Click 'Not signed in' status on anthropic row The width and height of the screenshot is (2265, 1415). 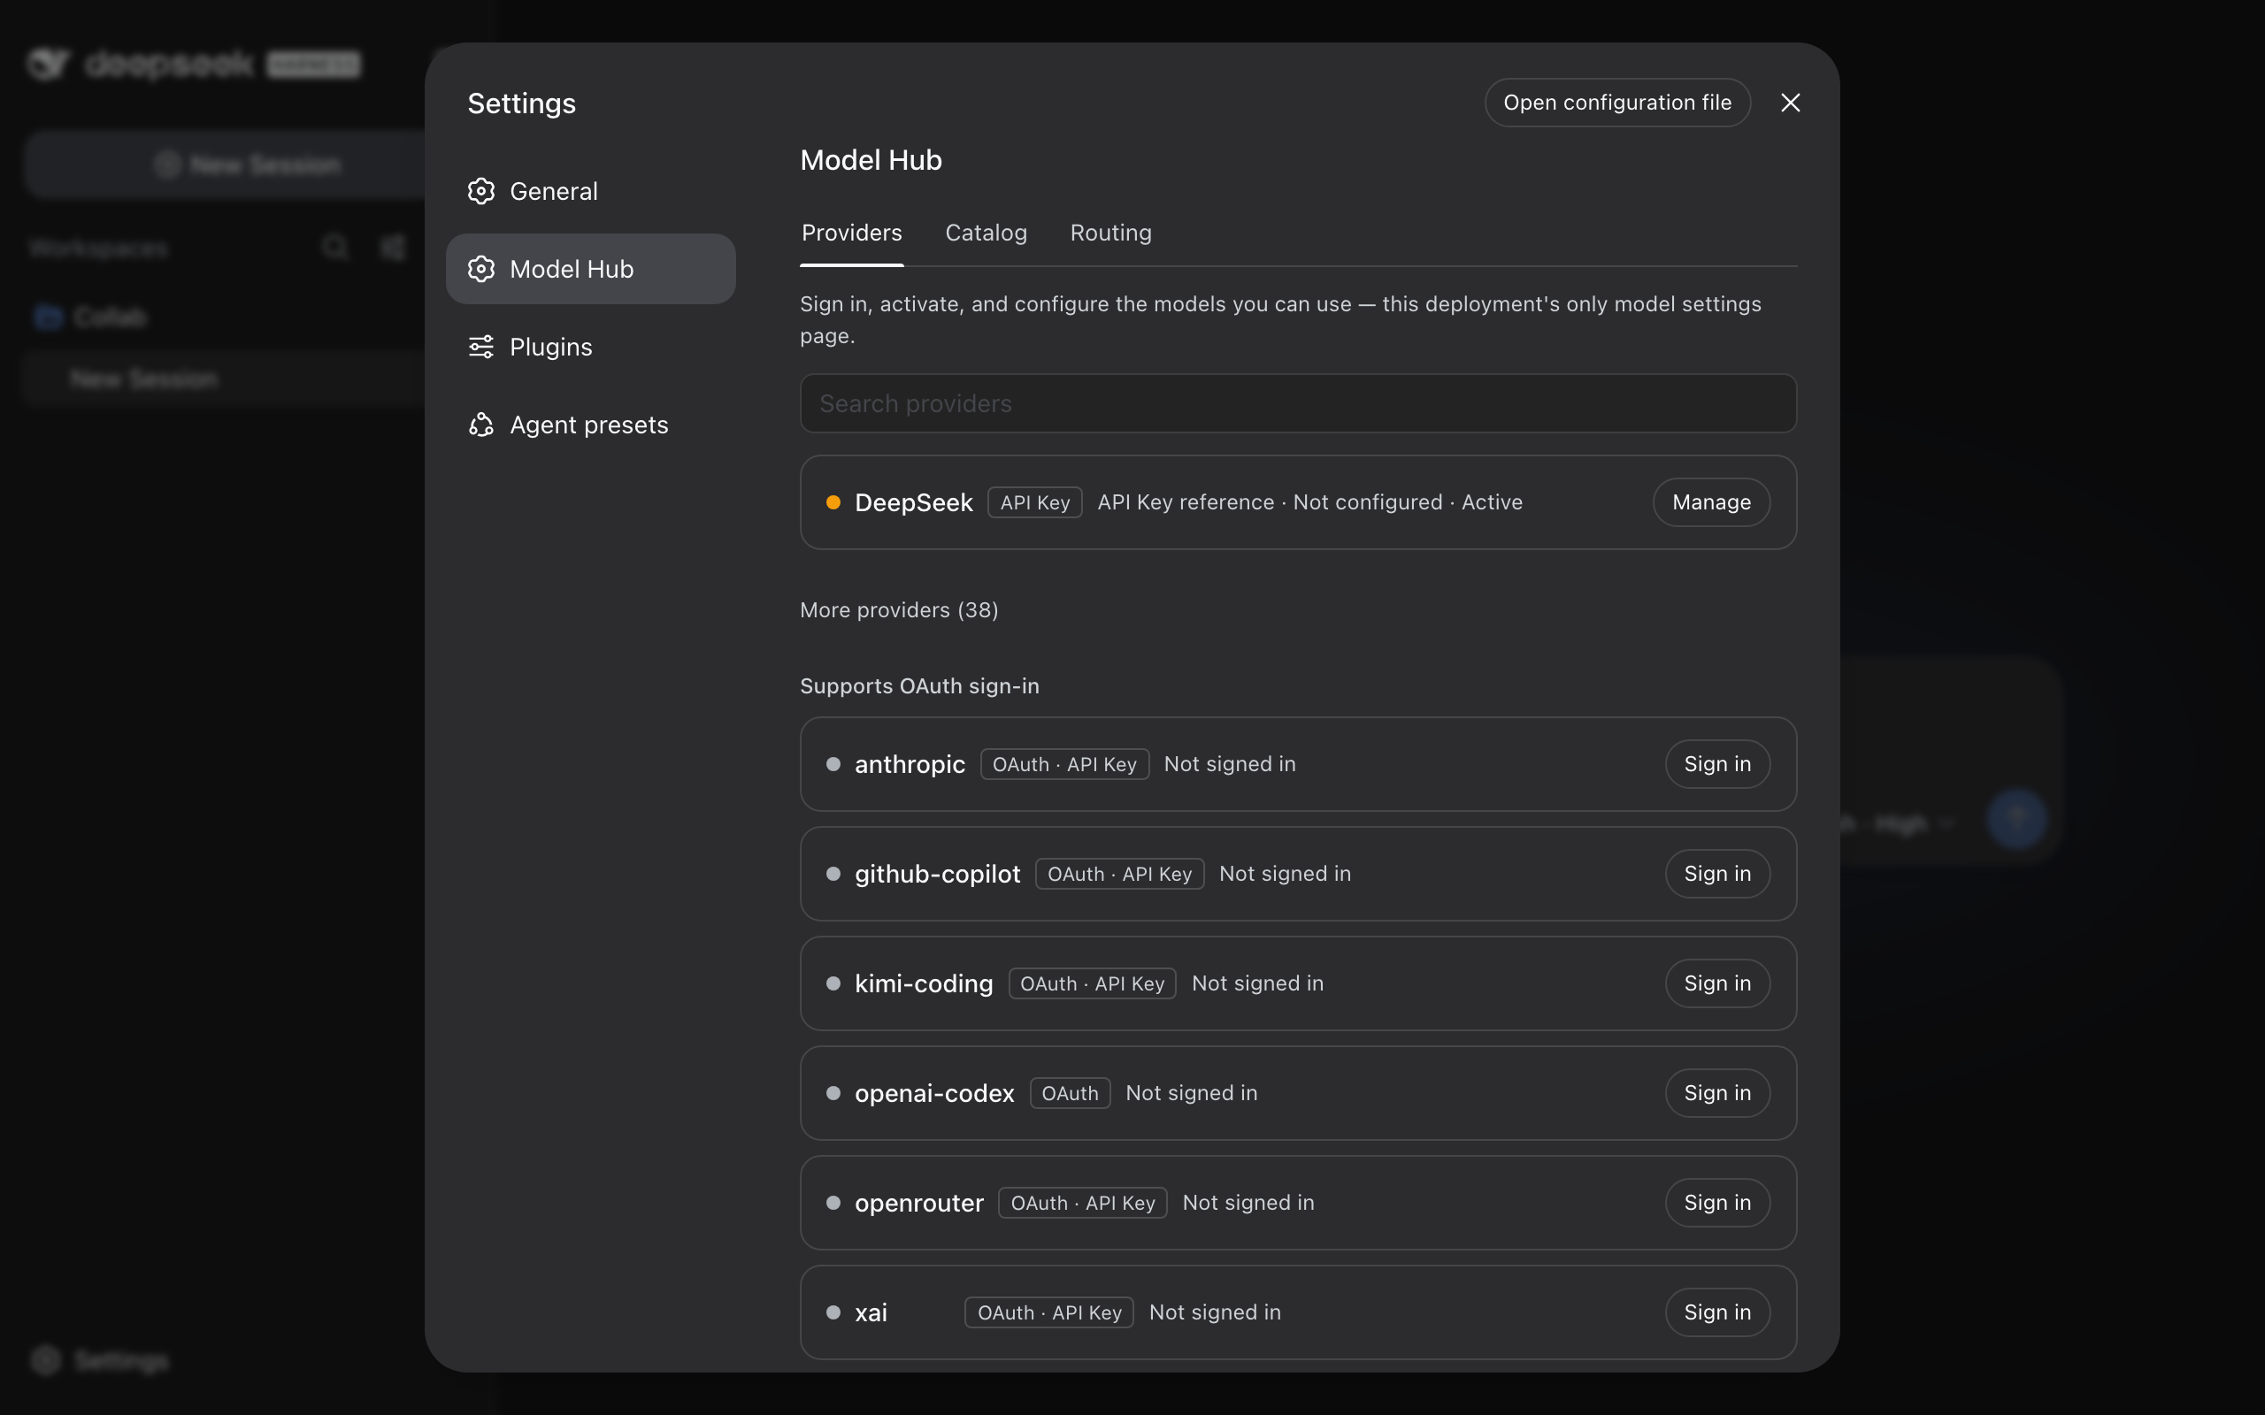pyautogui.click(x=1230, y=763)
